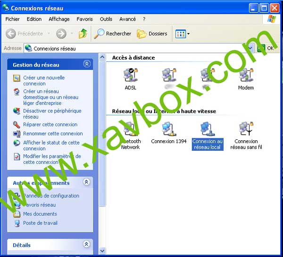
Task: Click the Mes documents folder icon
Action: pos(17,214)
